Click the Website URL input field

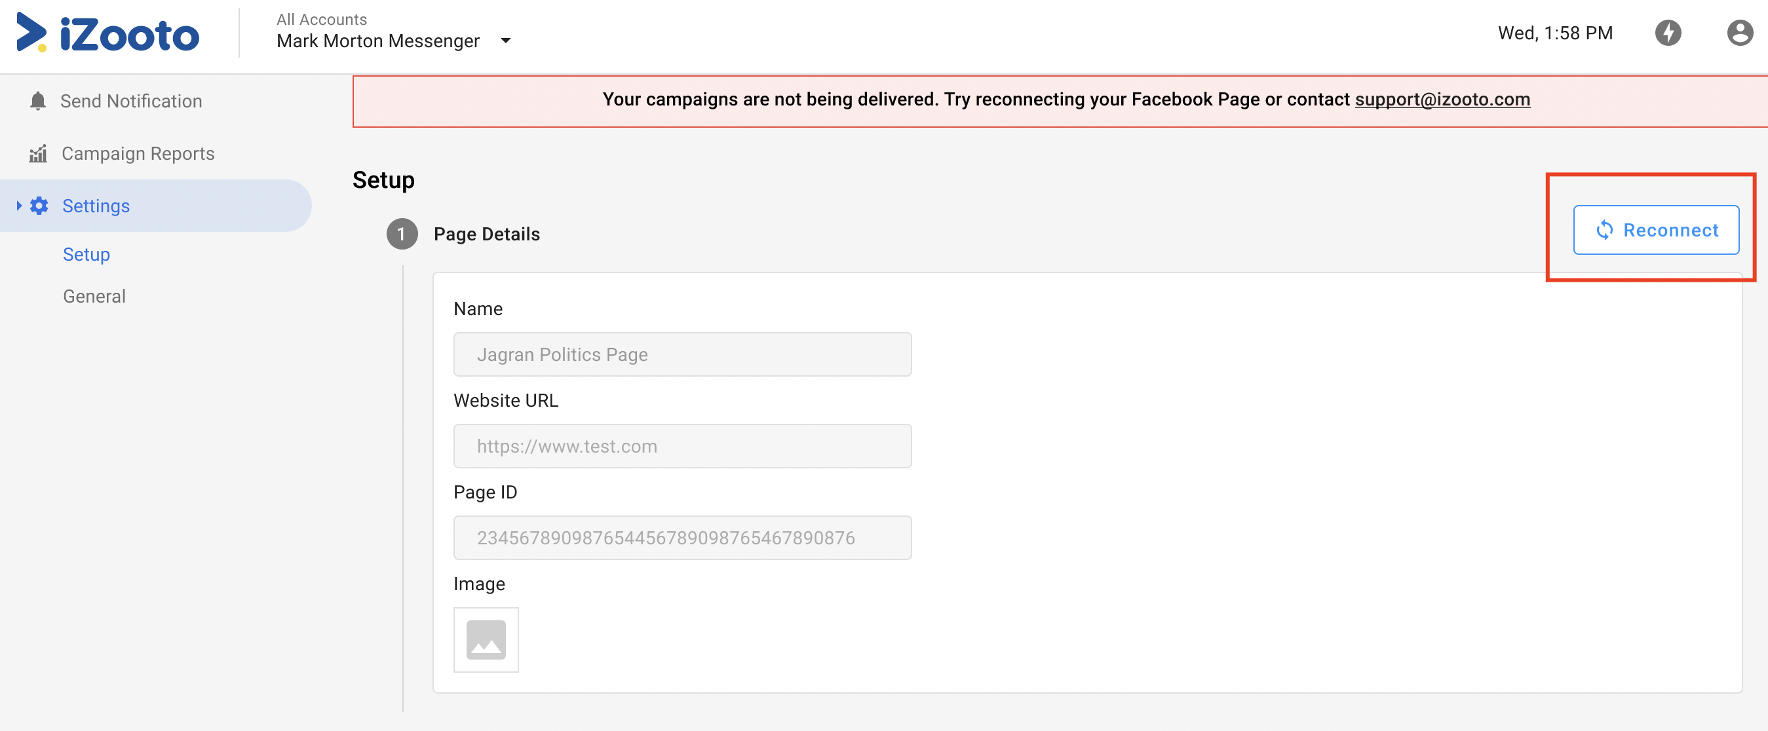[x=682, y=447]
